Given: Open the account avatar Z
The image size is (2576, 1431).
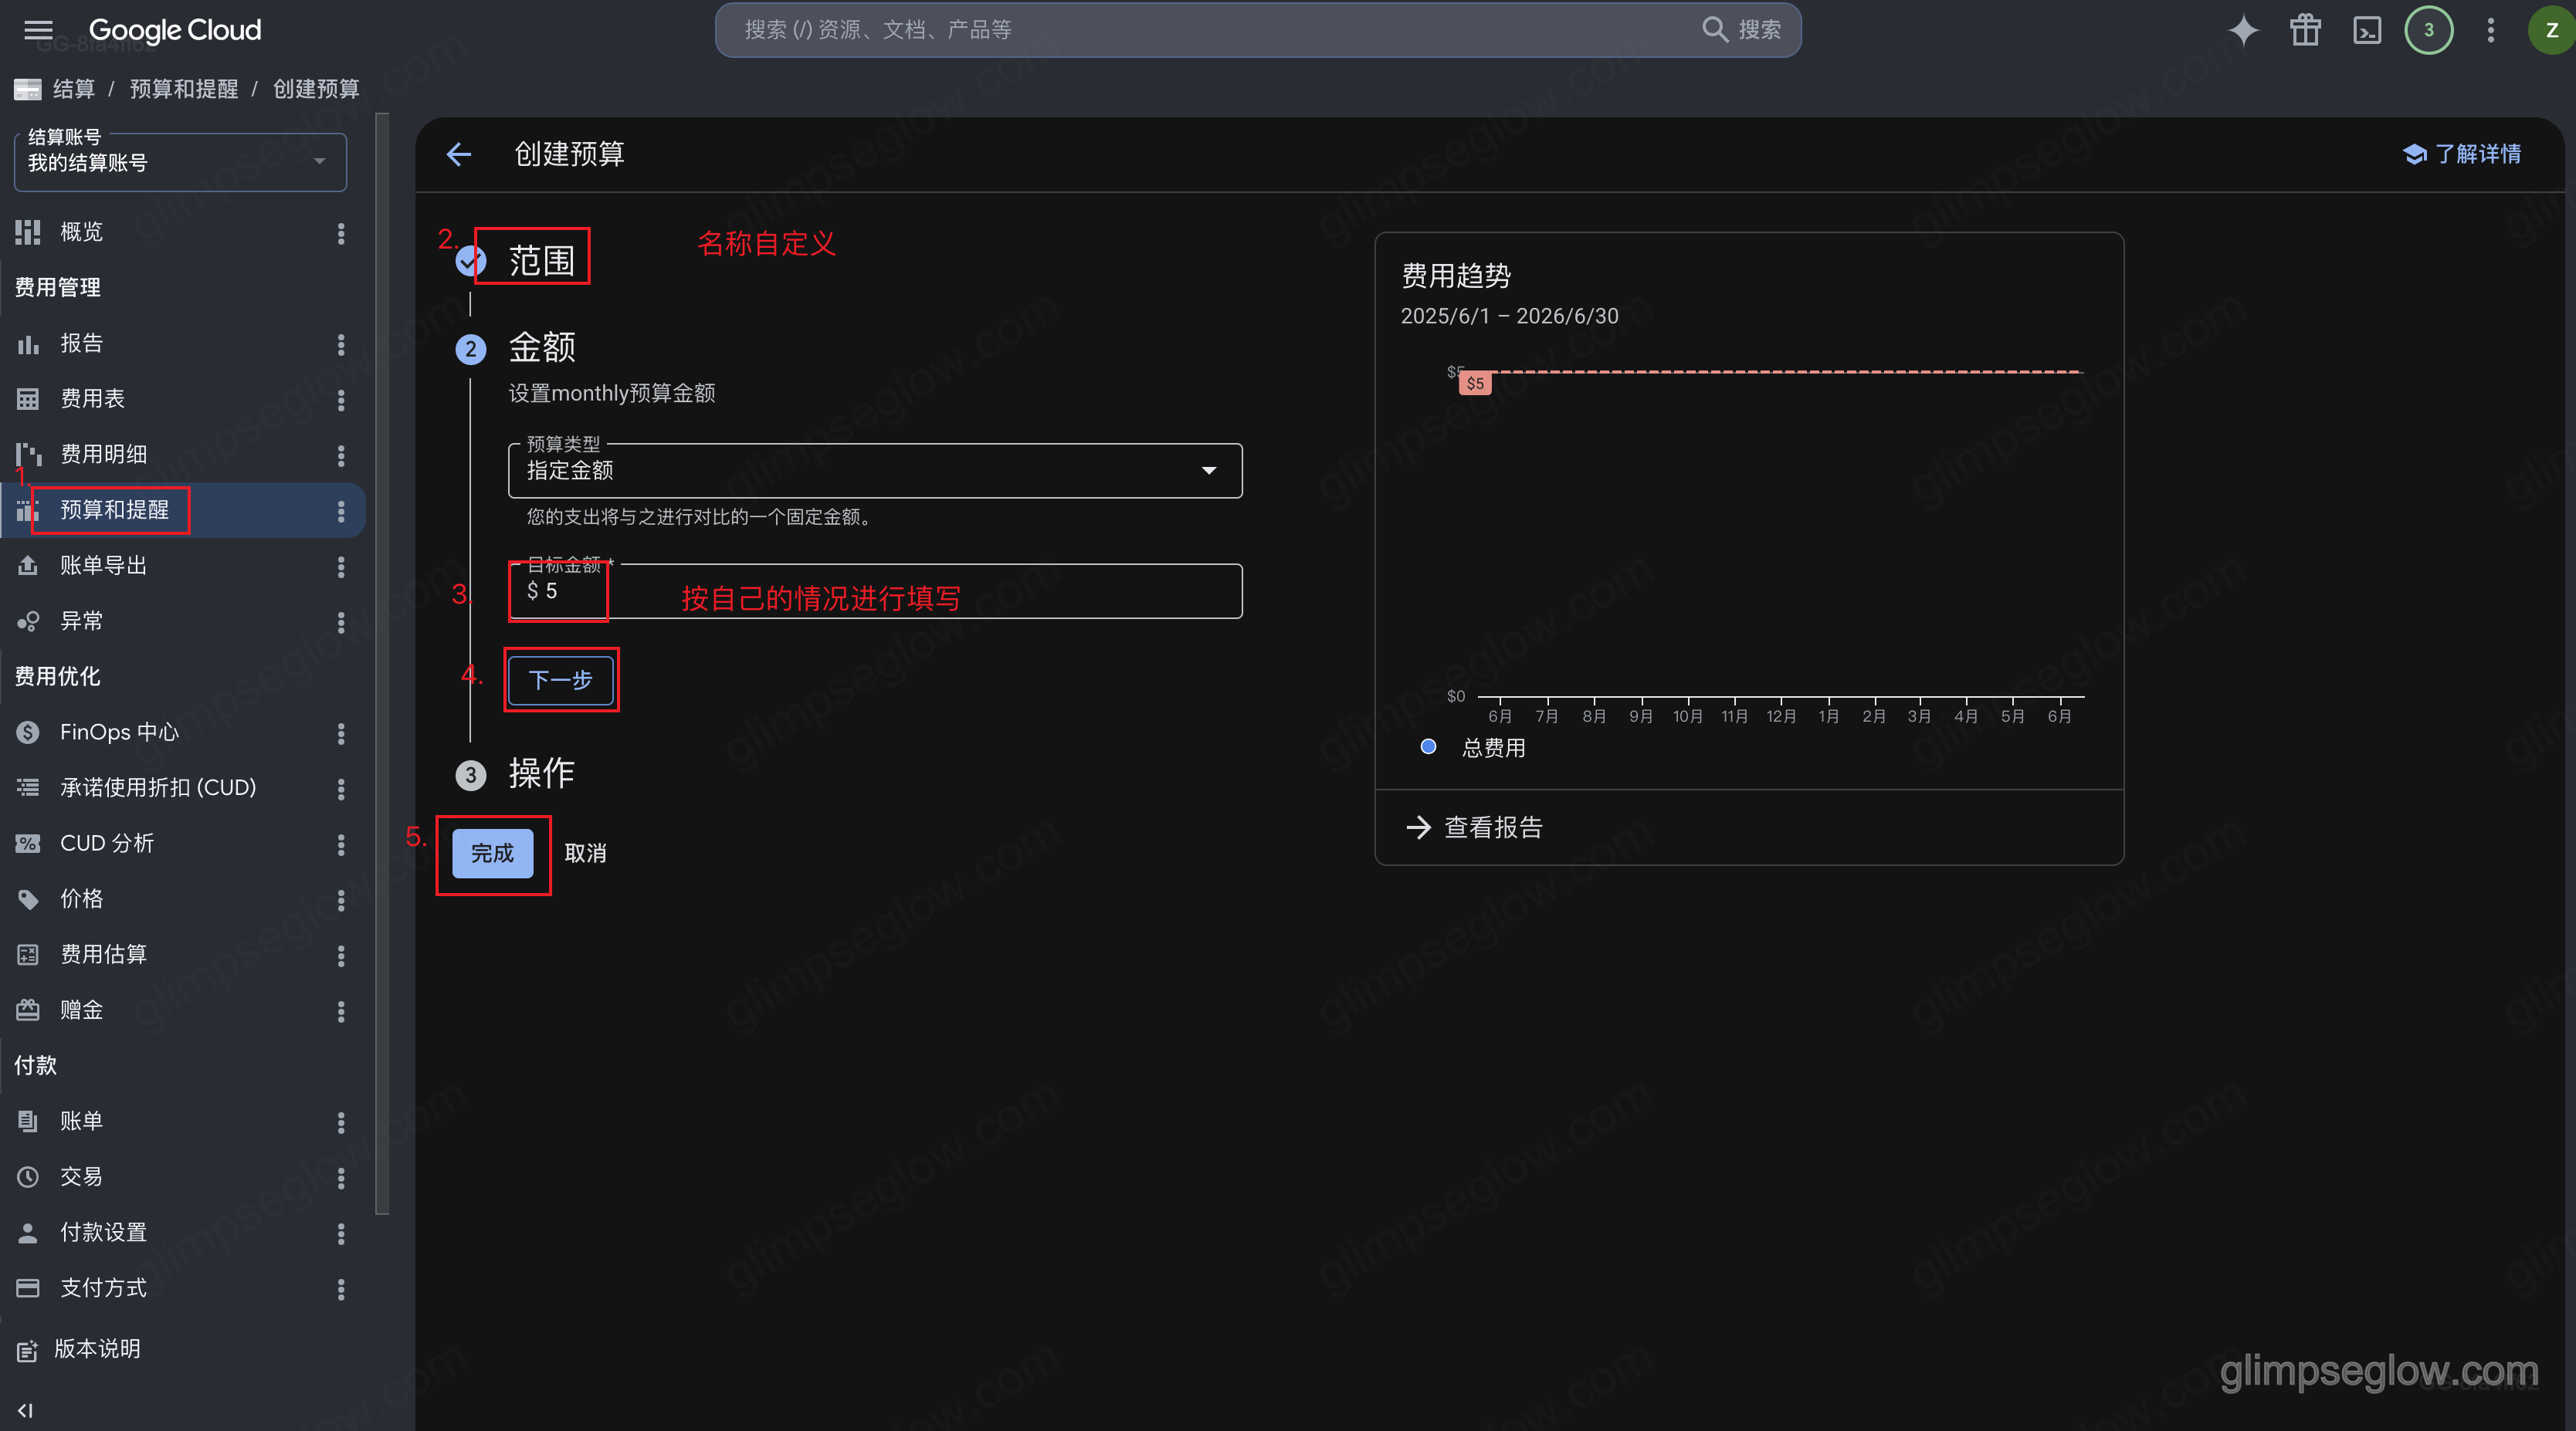Looking at the screenshot, I should 2552,30.
